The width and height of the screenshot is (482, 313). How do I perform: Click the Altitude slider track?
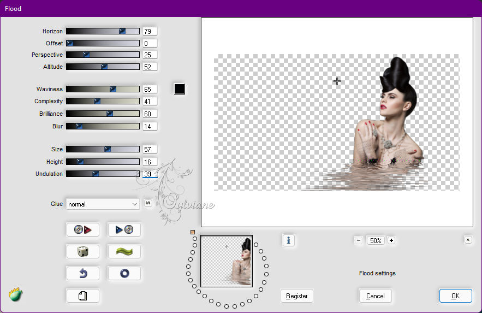click(103, 67)
